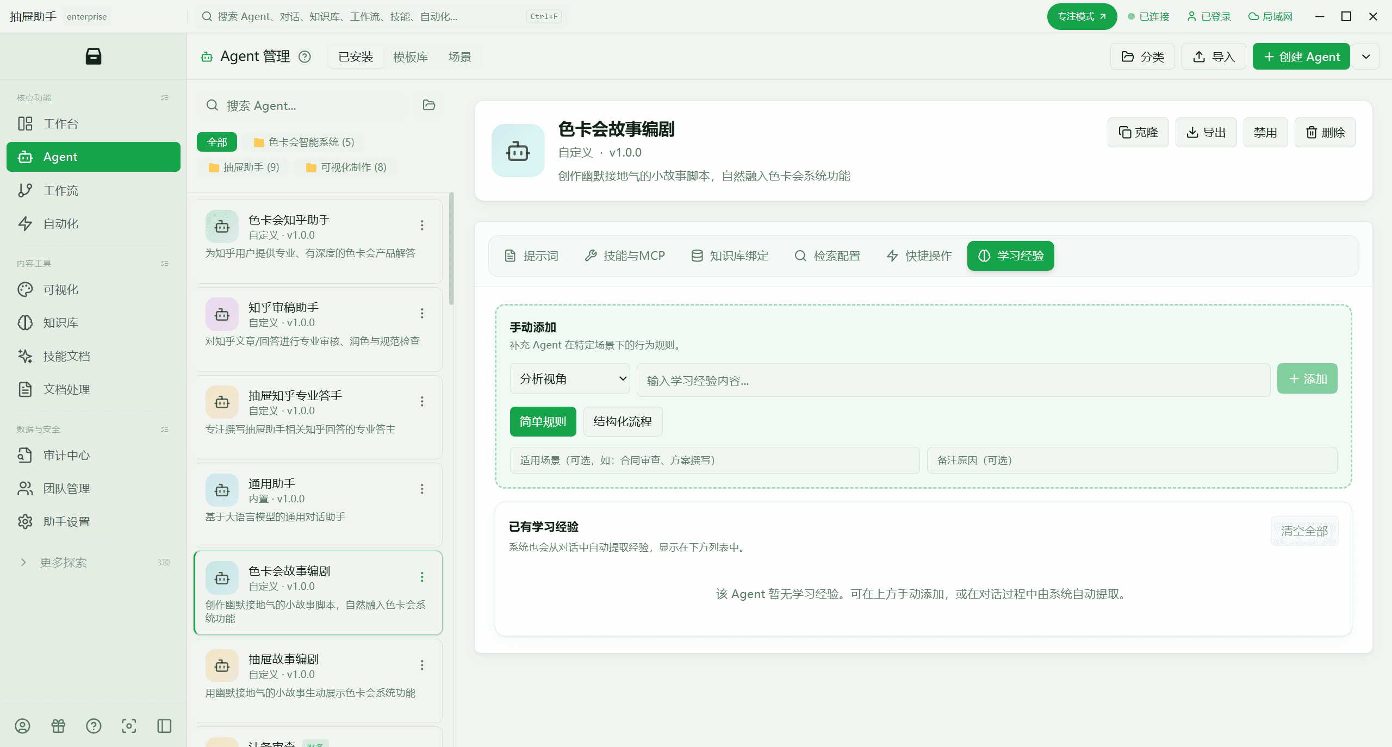
Task: Click the 删除 button
Action: click(1325, 132)
